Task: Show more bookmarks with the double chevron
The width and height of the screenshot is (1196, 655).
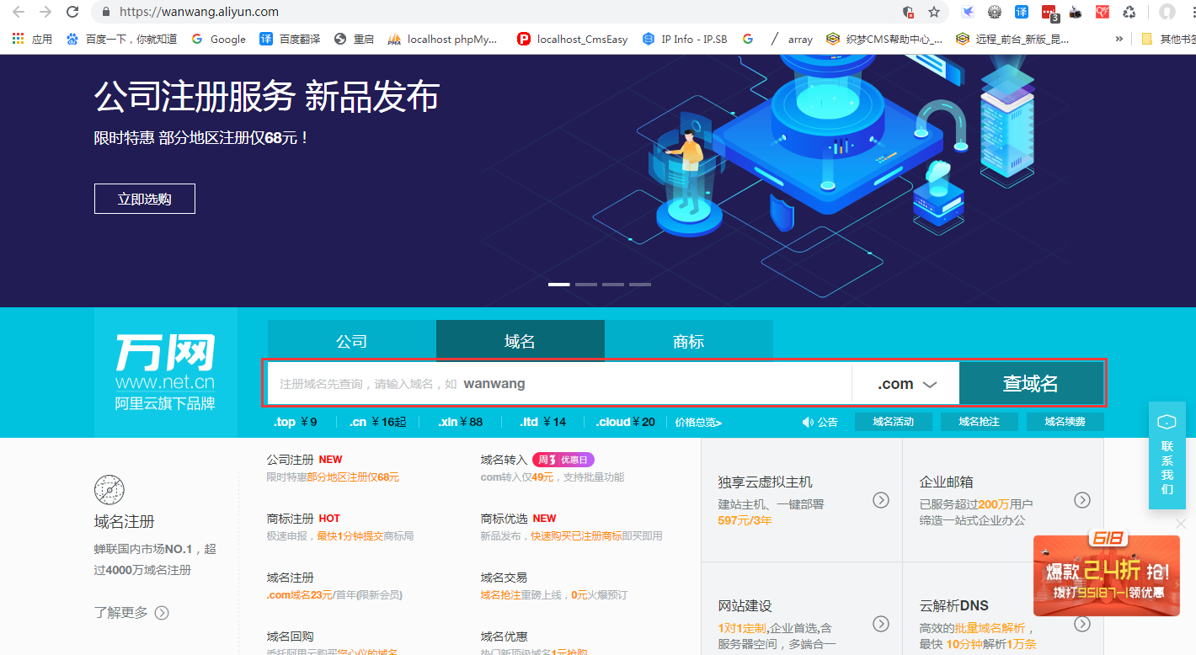Action: tap(1119, 39)
